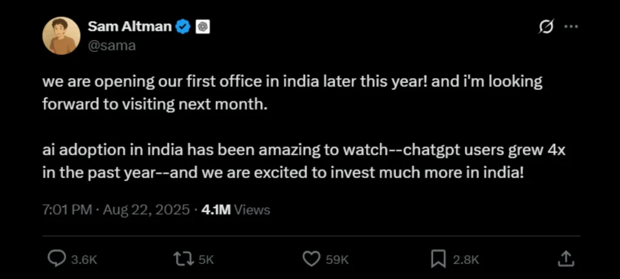The width and height of the screenshot is (620, 279).
Task: Open the three-dot more options menu
Action: (571, 27)
